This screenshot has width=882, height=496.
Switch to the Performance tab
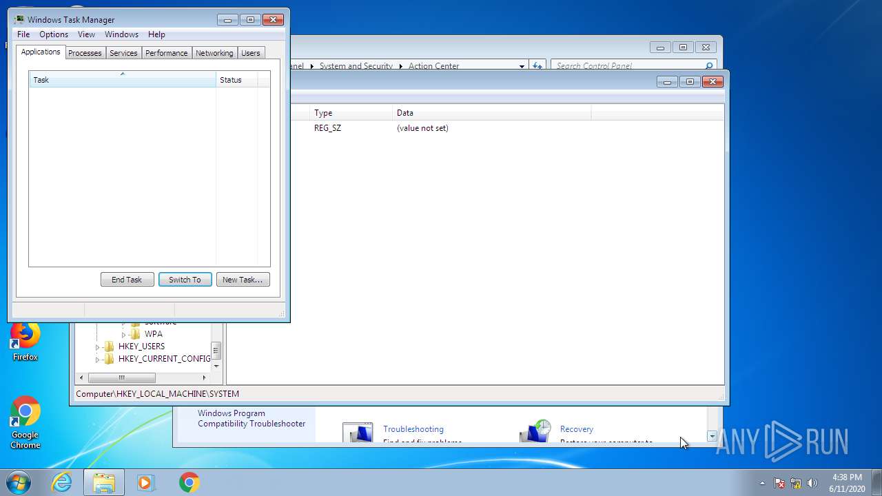point(166,53)
